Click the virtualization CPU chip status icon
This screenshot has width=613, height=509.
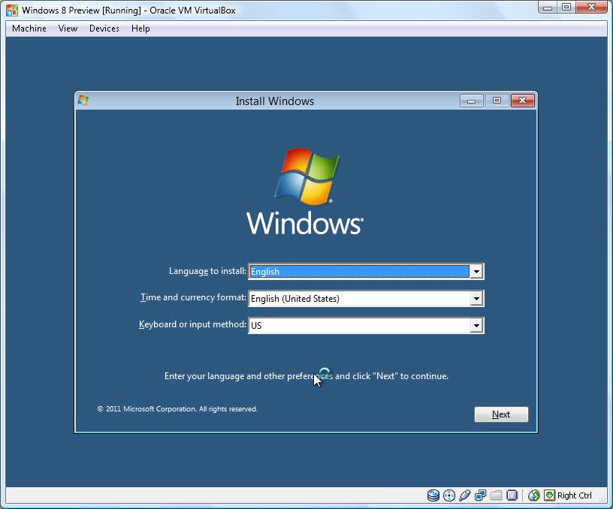pyautogui.click(x=512, y=495)
